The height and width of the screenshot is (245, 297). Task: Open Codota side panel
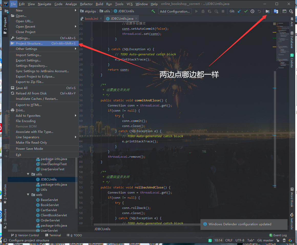pyautogui.click(x=292, y=61)
